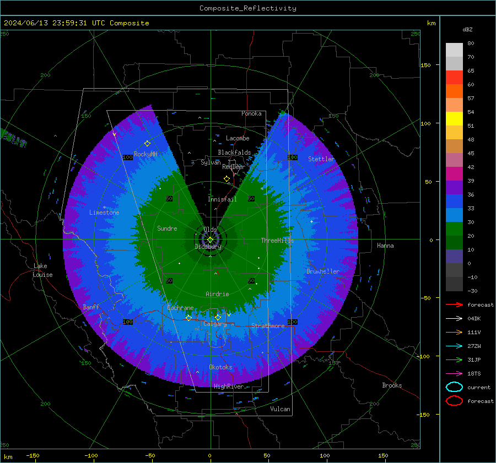Select the 04DK legend label

coord(474,319)
